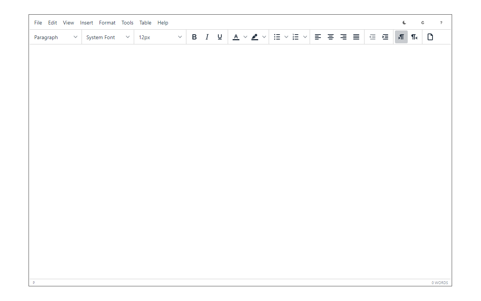The image size is (481, 301).
Task: Click the Help question mark button
Action: pos(441,23)
